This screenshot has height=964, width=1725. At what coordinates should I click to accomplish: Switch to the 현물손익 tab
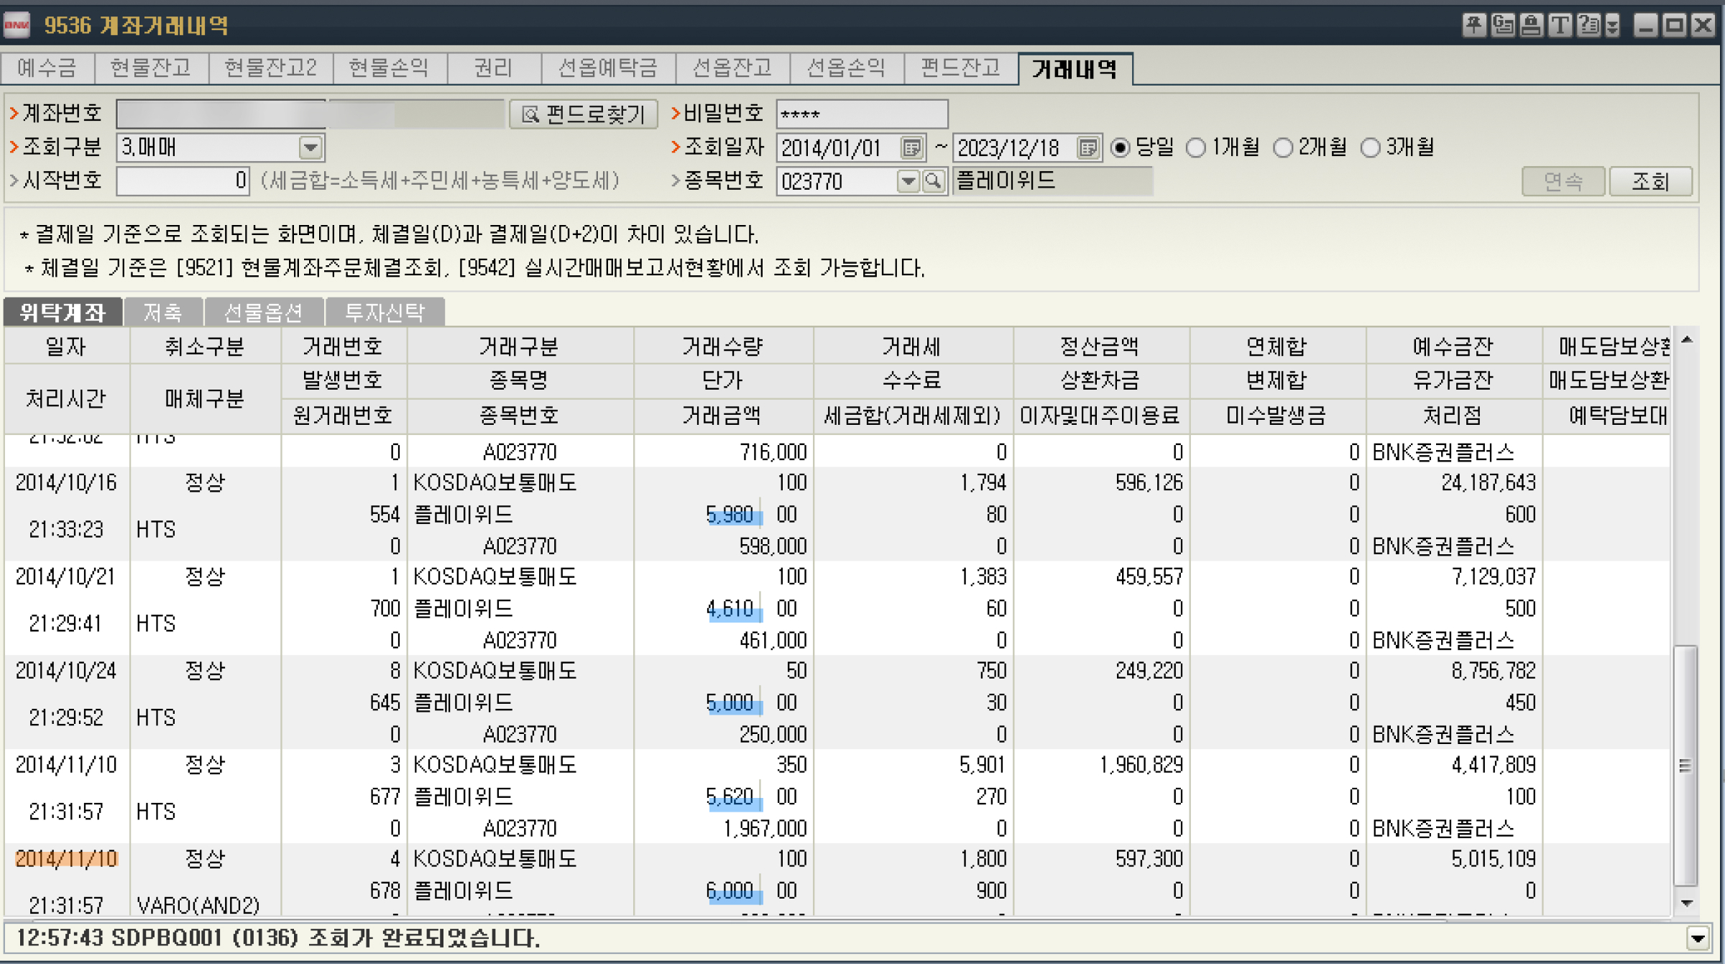(390, 68)
